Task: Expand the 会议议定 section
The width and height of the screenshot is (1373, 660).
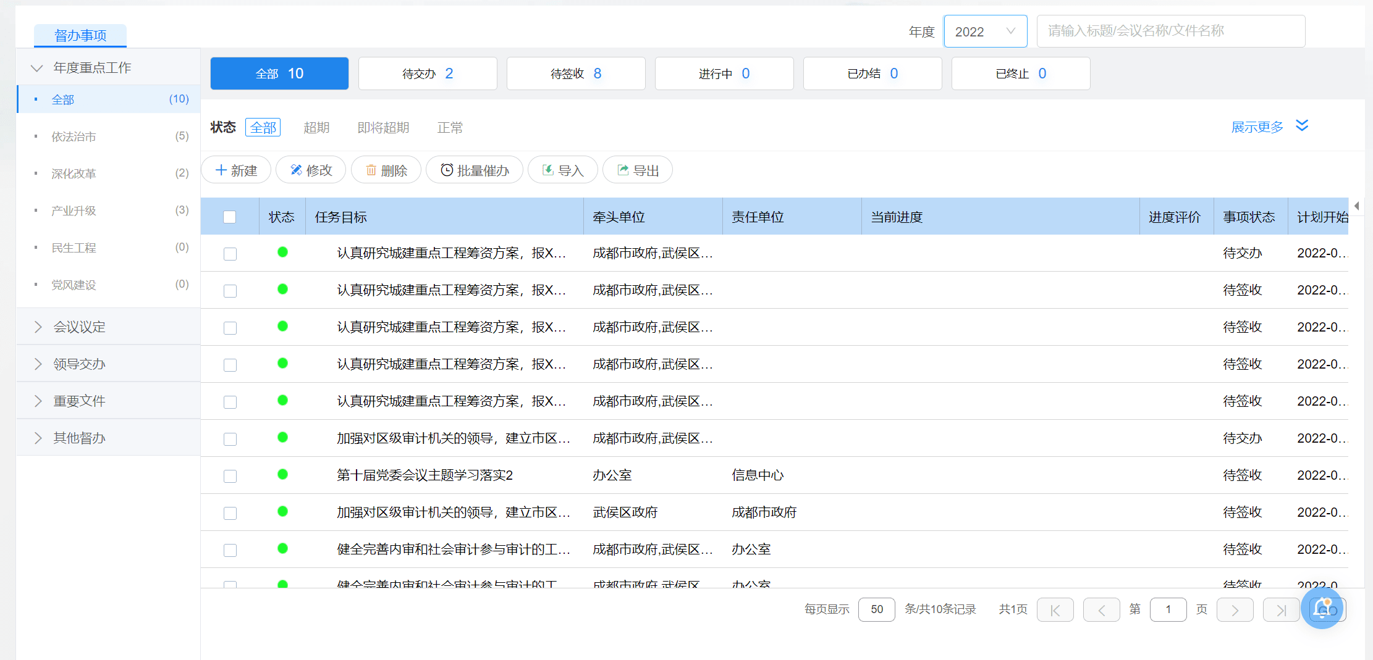Action: [109, 327]
